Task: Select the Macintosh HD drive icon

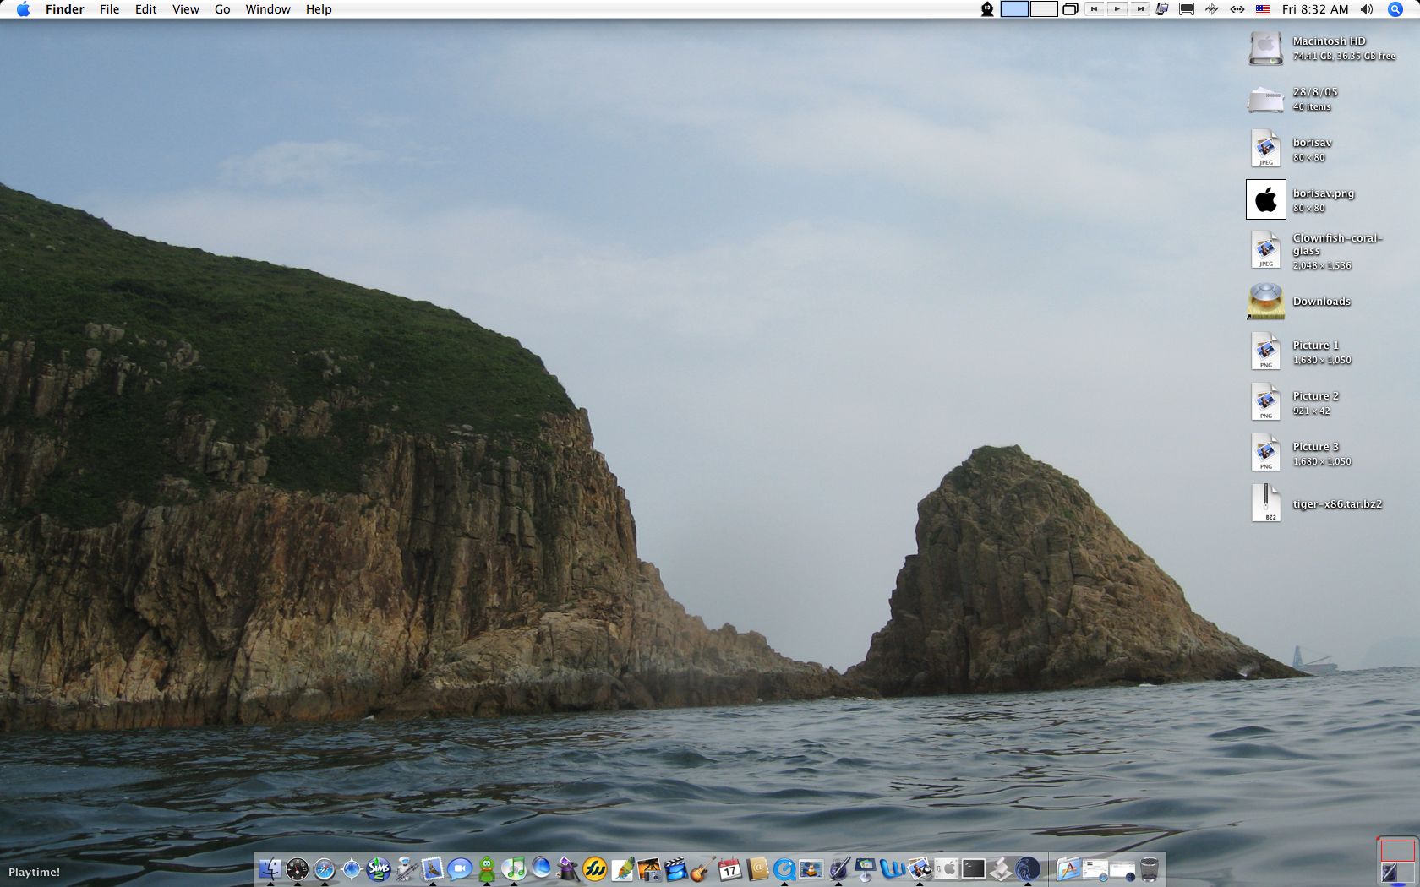Action: pyautogui.click(x=1266, y=48)
